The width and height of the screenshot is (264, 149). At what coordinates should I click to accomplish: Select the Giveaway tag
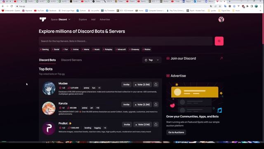[134, 49]
